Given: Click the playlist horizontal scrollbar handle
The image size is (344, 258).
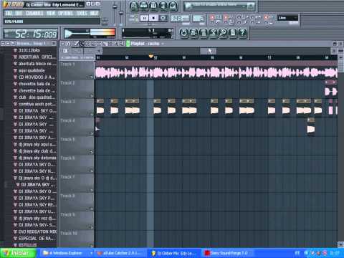Looking at the screenshot, I should [x=208, y=51].
